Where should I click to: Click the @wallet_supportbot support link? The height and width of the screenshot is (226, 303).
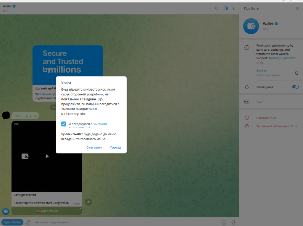(x=282, y=58)
